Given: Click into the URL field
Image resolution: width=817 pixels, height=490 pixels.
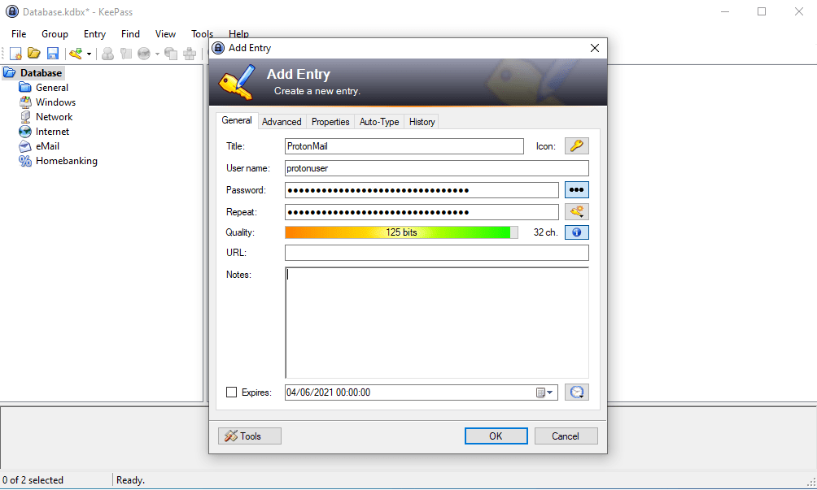Looking at the screenshot, I should tap(436, 252).
